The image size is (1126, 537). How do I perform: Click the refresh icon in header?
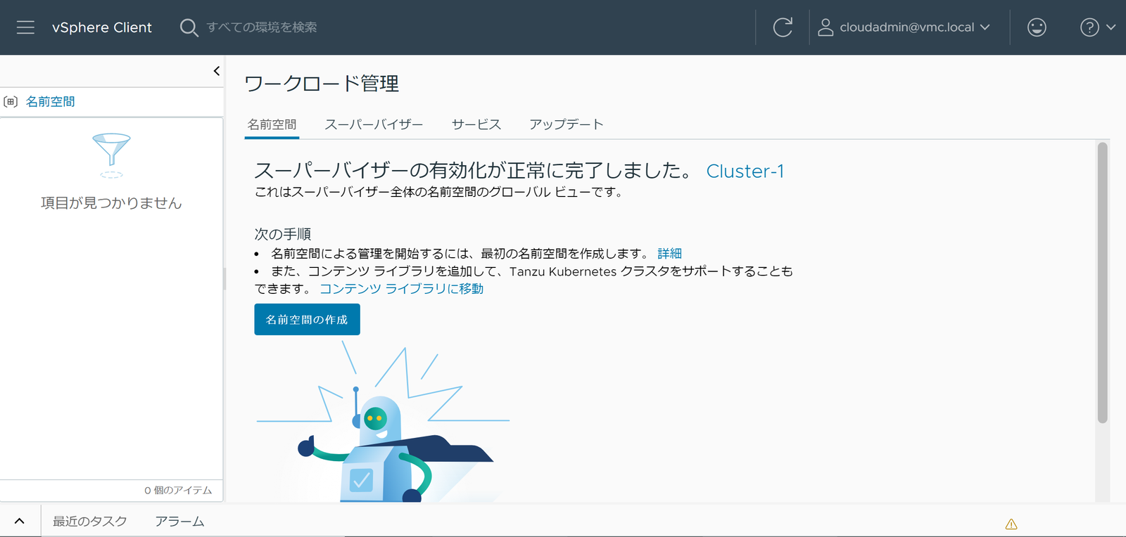point(783,27)
